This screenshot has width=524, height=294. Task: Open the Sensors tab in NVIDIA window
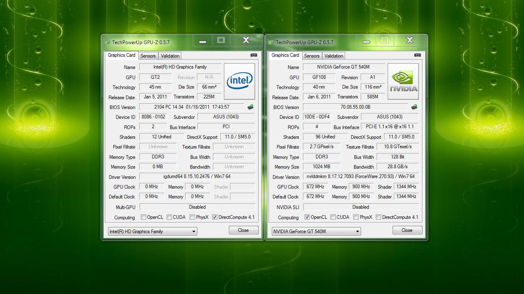(312, 56)
